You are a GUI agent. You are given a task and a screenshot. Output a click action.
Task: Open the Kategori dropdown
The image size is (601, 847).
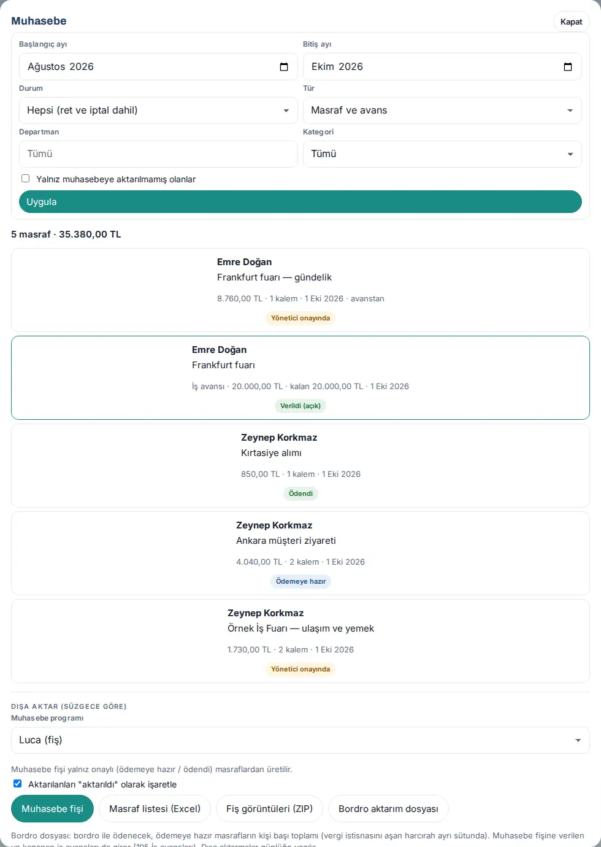tap(442, 154)
